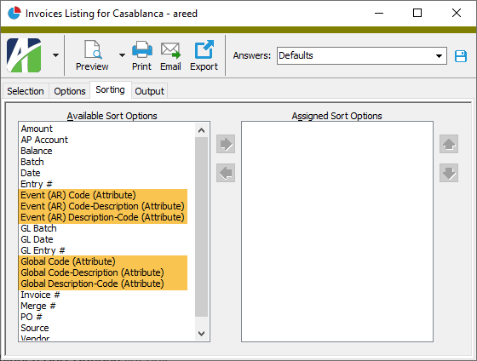Switch to the Selection tab
This screenshot has height=361, width=477.
[26, 91]
